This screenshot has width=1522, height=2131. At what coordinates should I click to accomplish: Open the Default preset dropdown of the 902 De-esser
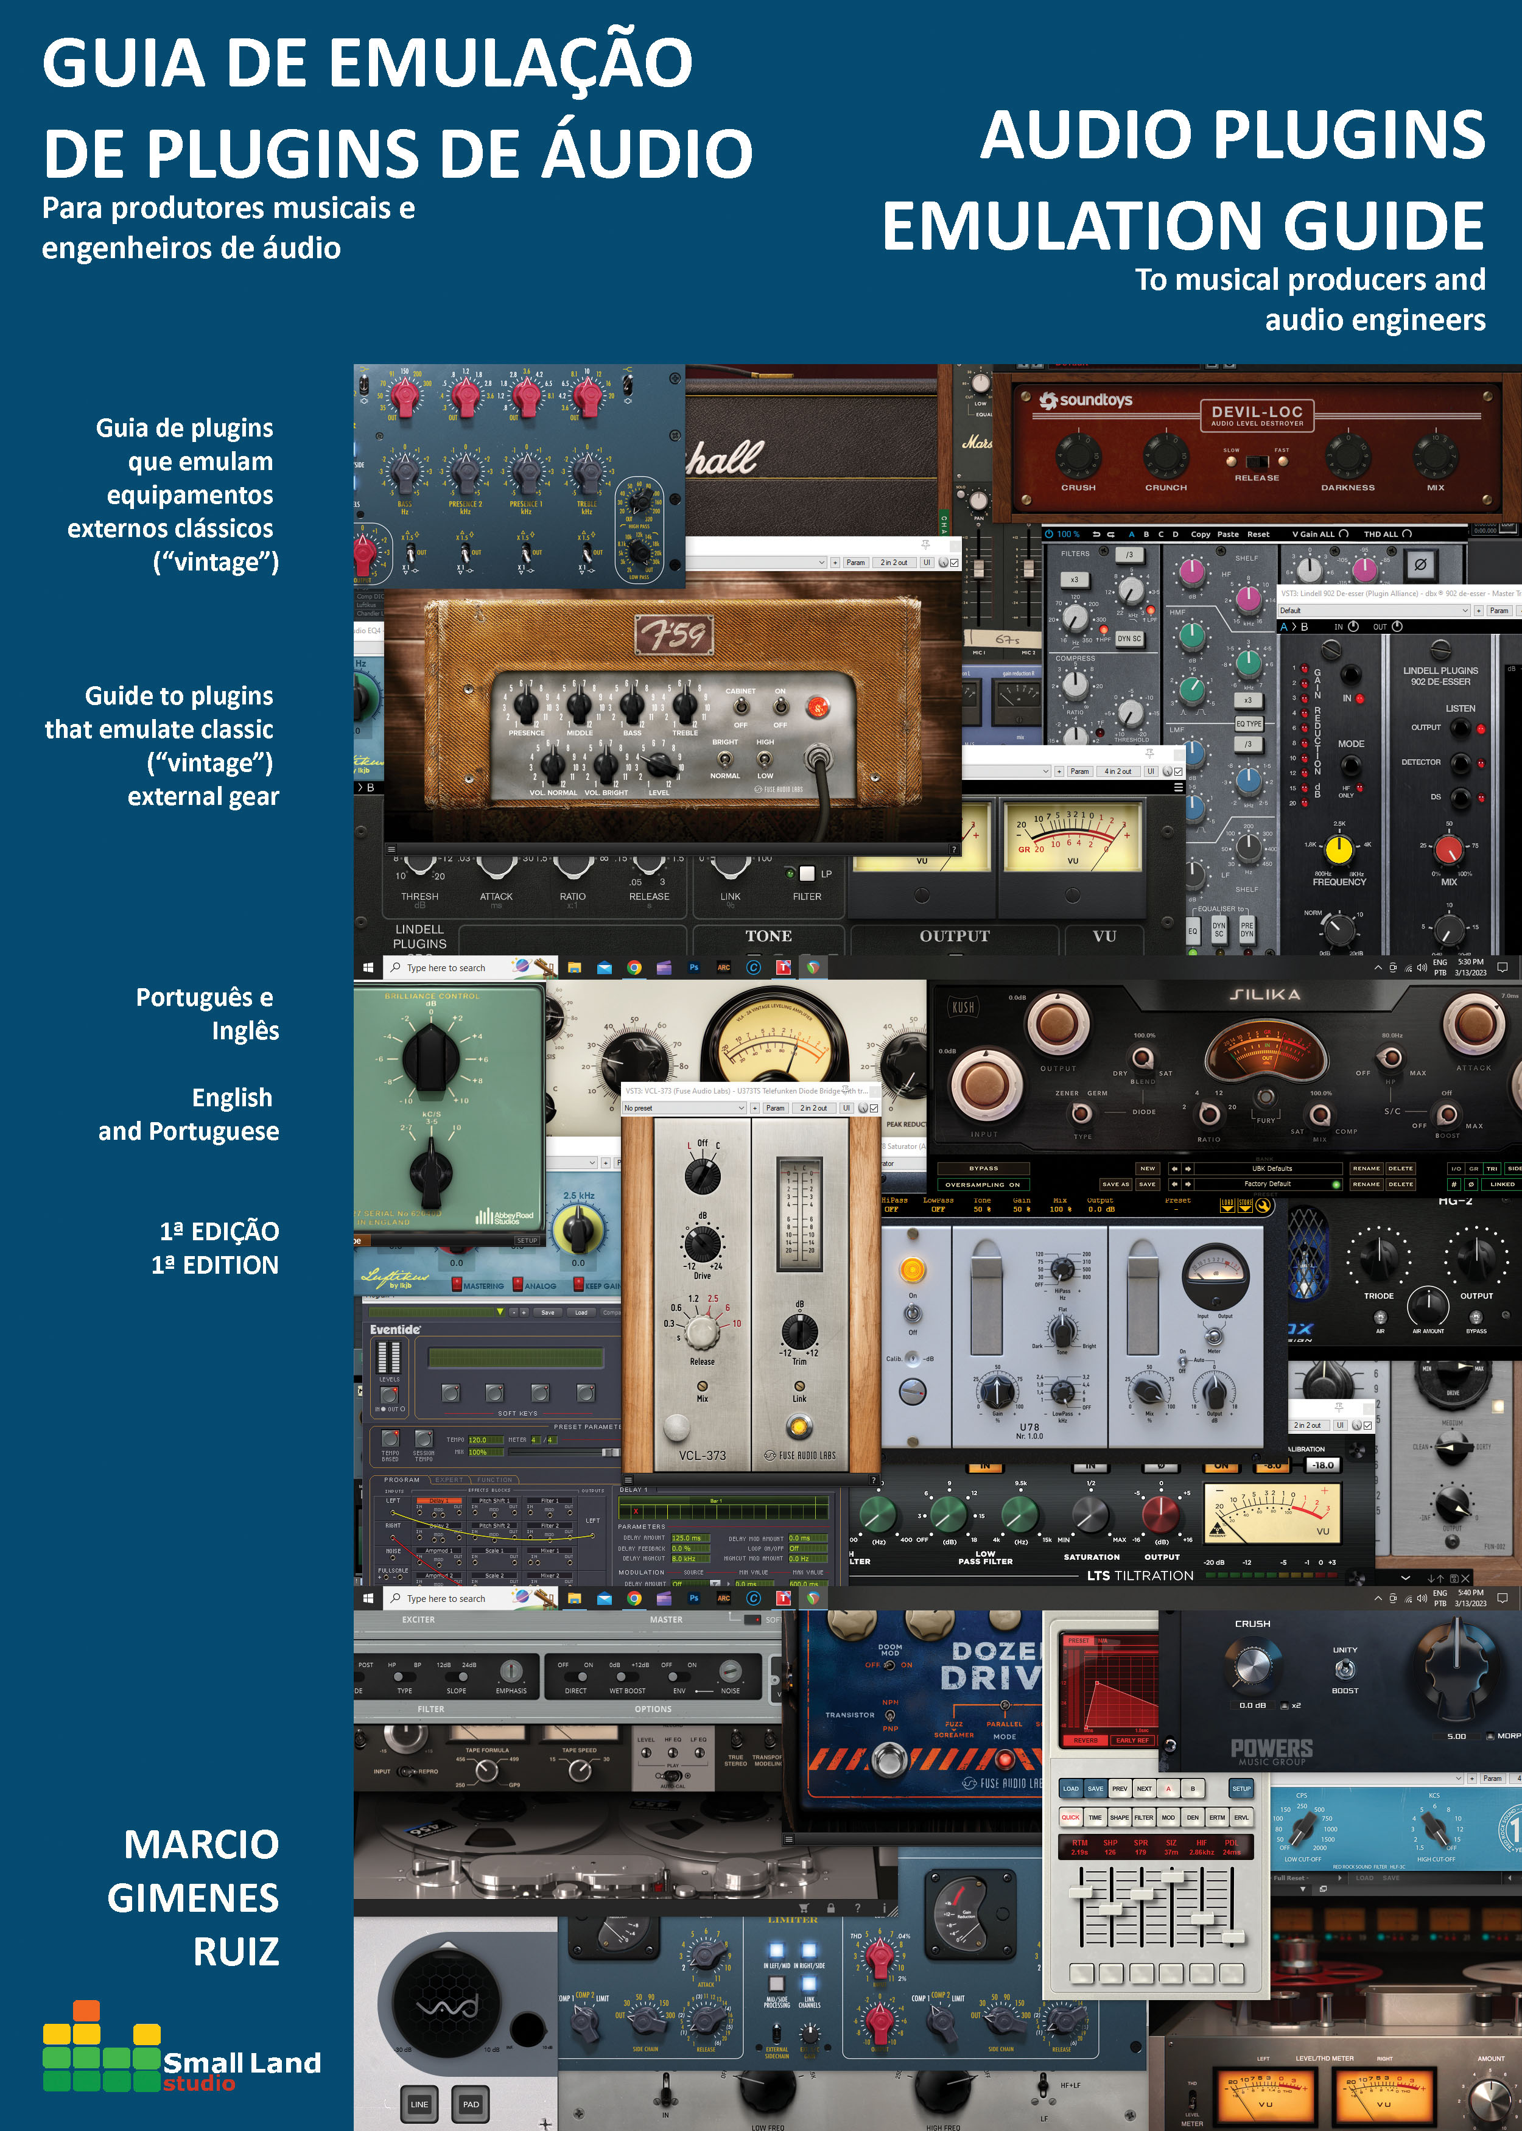coord(1373,610)
